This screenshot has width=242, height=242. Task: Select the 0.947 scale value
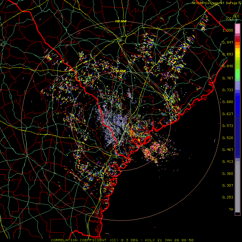(228, 42)
